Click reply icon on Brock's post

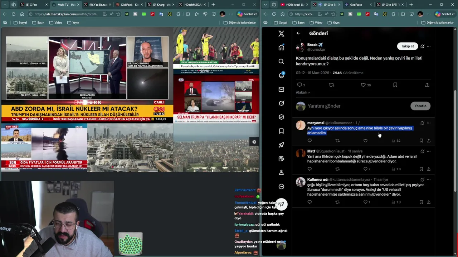(299, 85)
